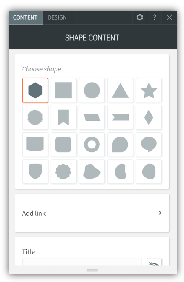
Task: Select the hexagon shape
Action: tap(35, 90)
